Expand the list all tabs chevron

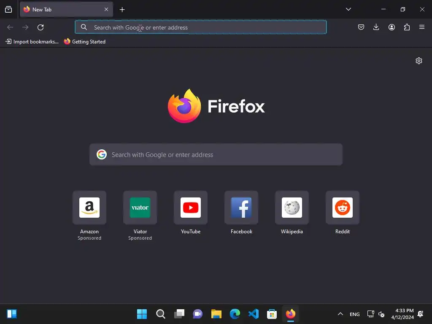(348, 9)
